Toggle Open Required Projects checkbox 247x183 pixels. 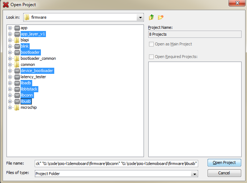[151, 57]
